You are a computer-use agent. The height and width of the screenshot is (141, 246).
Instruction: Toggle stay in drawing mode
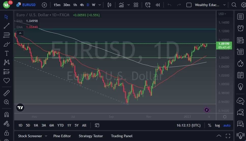tap(6, 124)
